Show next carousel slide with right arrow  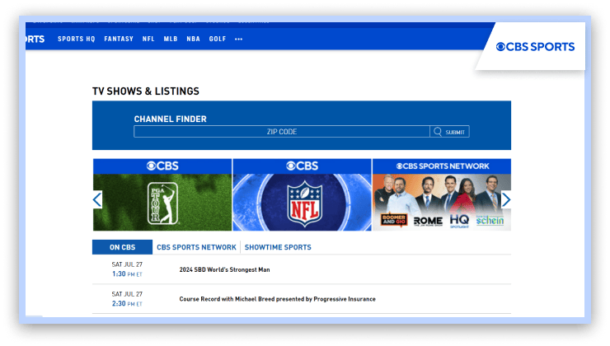[x=506, y=200]
